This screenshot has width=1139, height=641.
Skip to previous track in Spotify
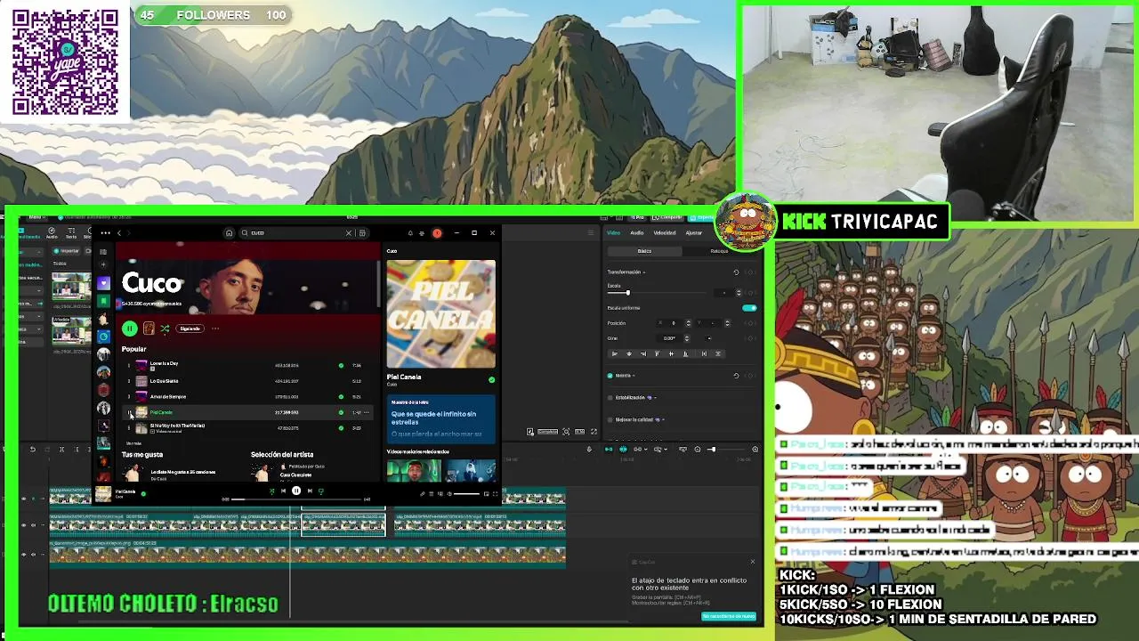[284, 491]
